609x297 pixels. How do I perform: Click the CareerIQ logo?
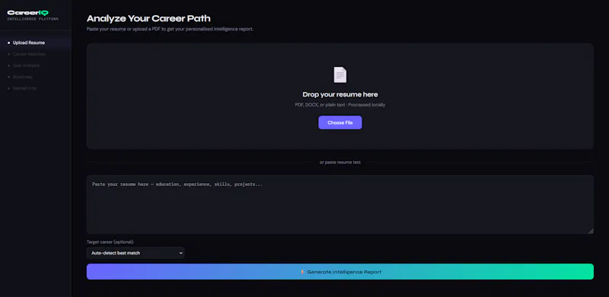coord(28,13)
